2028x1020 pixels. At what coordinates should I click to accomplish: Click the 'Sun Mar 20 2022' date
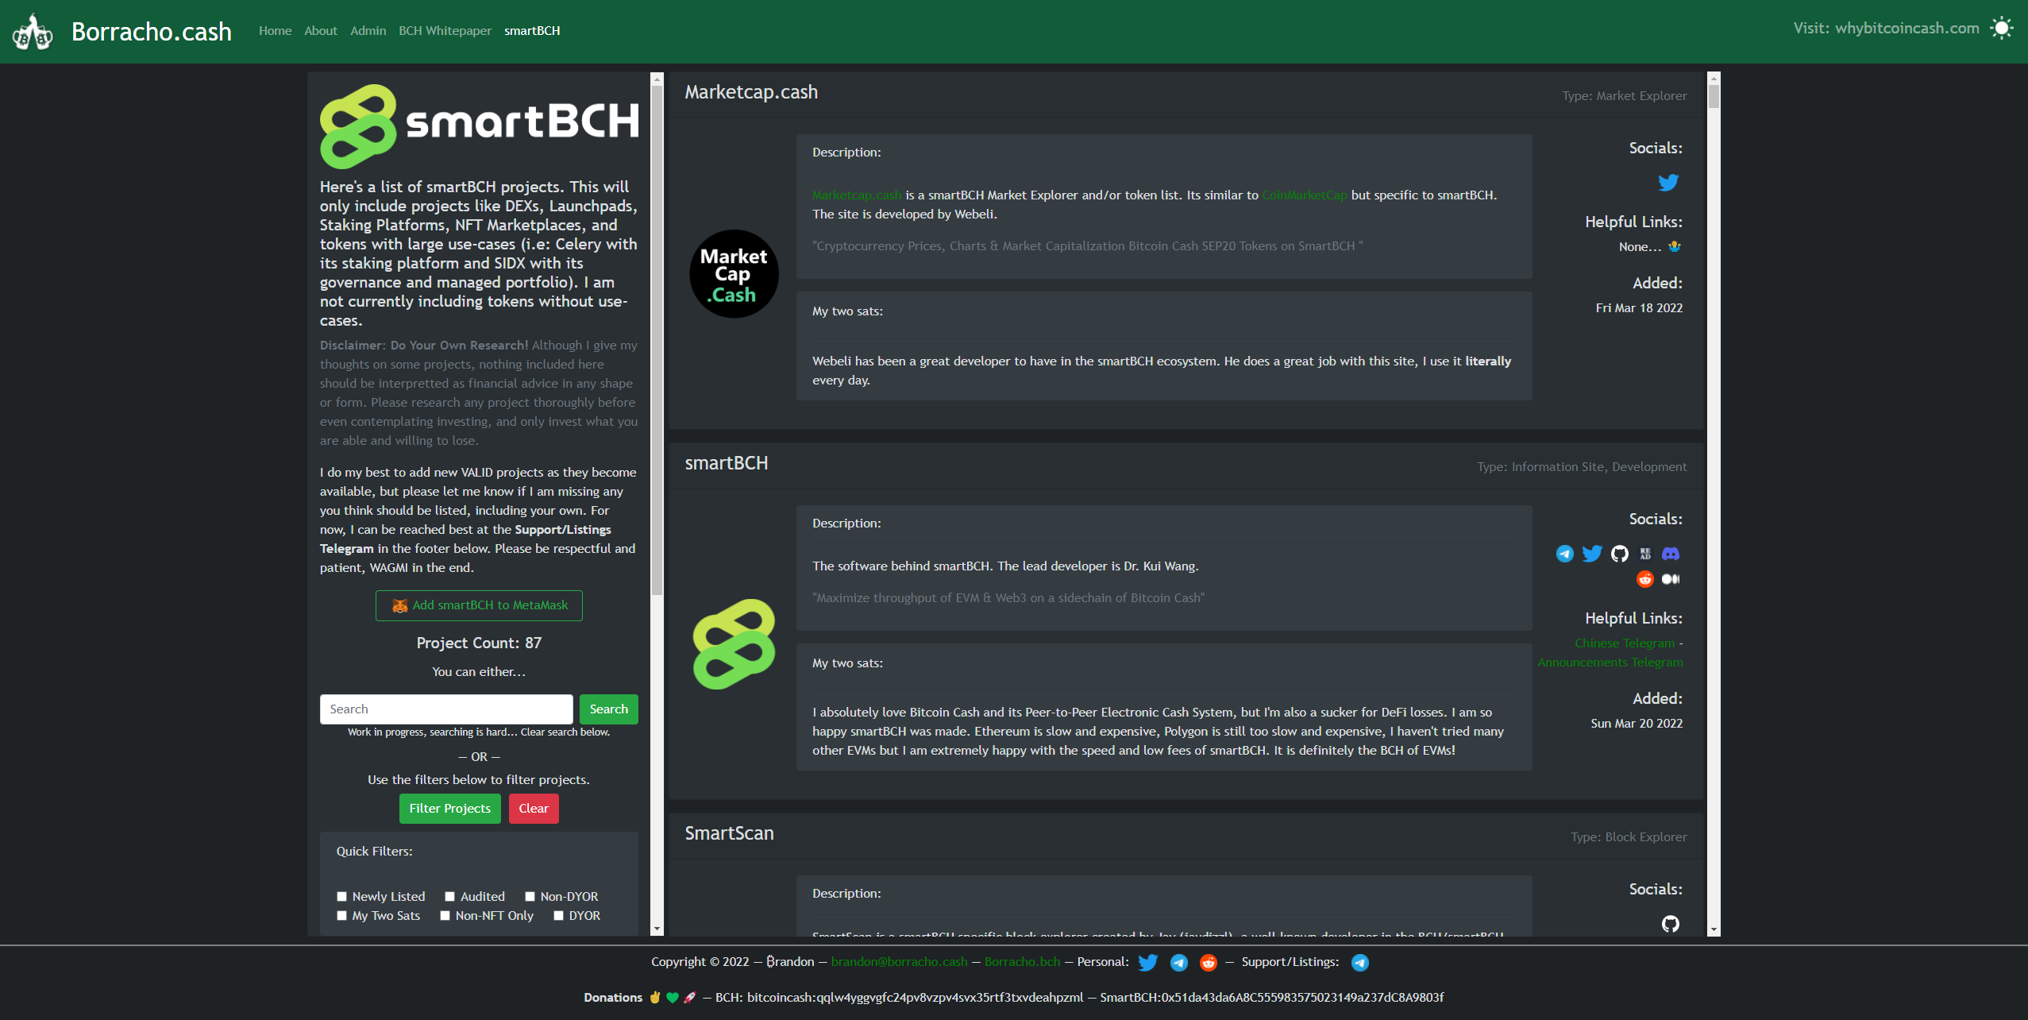click(x=1637, y=724)
